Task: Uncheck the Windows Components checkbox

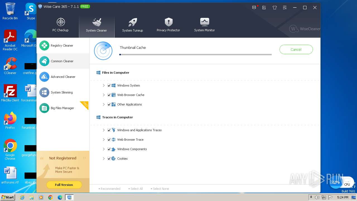Action: 109,149
